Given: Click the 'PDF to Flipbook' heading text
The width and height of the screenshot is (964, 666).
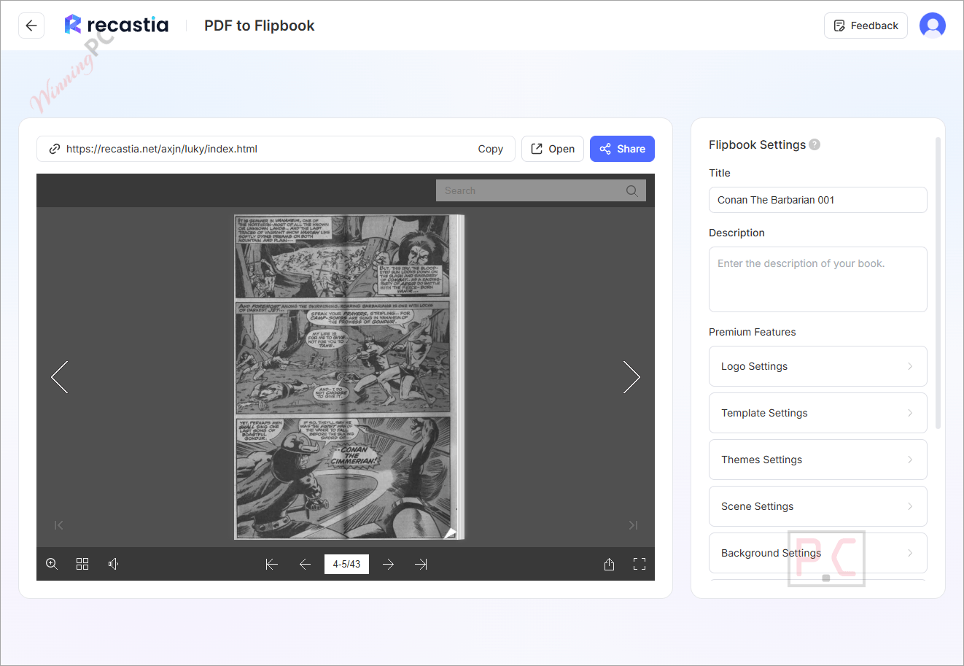Looking at the screenshot, I should (x=260, y=26).
